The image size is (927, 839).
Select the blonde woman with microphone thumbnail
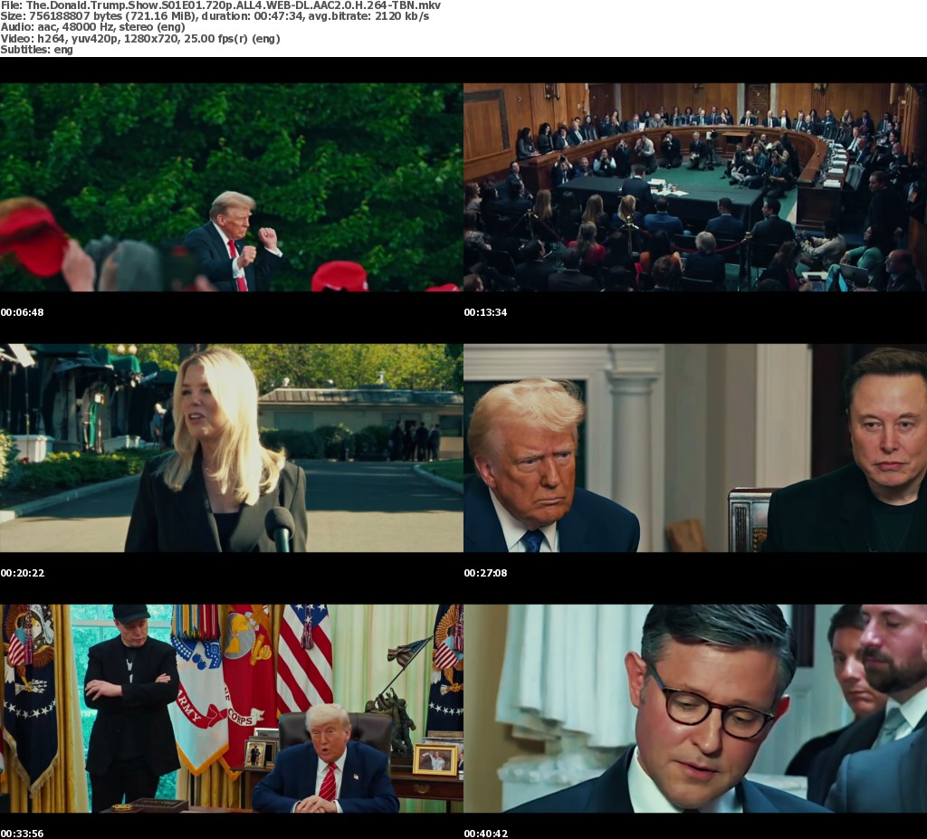click(x=231, y=448)
